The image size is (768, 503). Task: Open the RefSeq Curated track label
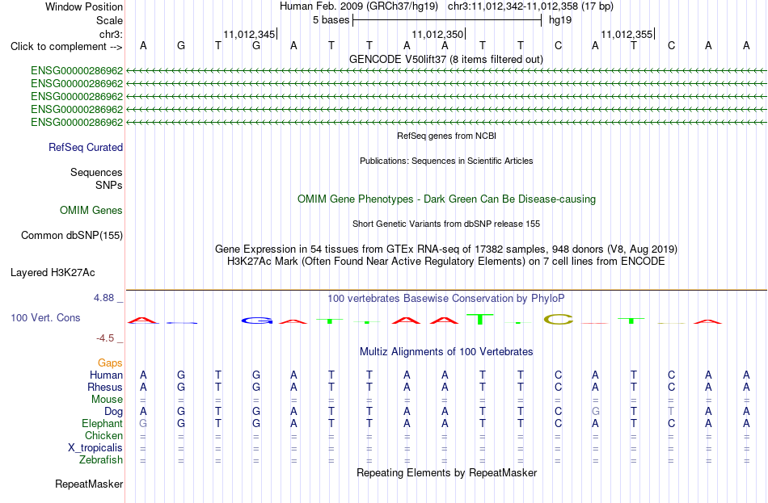click(85, 147)
